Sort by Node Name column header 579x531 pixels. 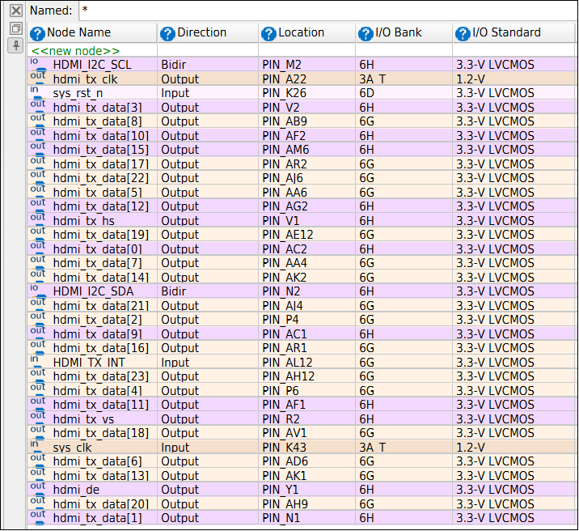[x=92, y=33]
